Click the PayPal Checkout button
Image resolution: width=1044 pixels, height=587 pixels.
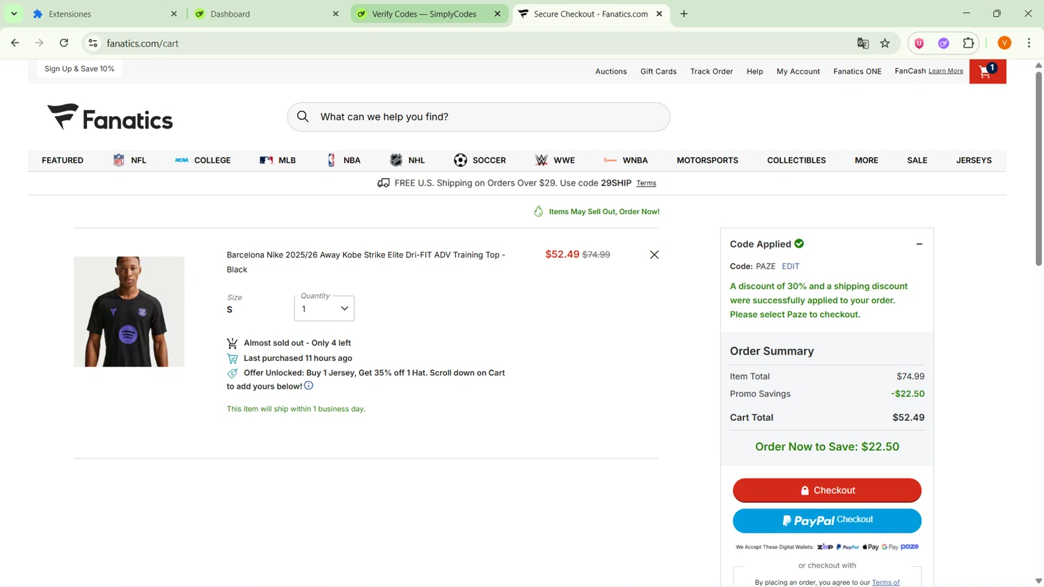tap(827, 521)
